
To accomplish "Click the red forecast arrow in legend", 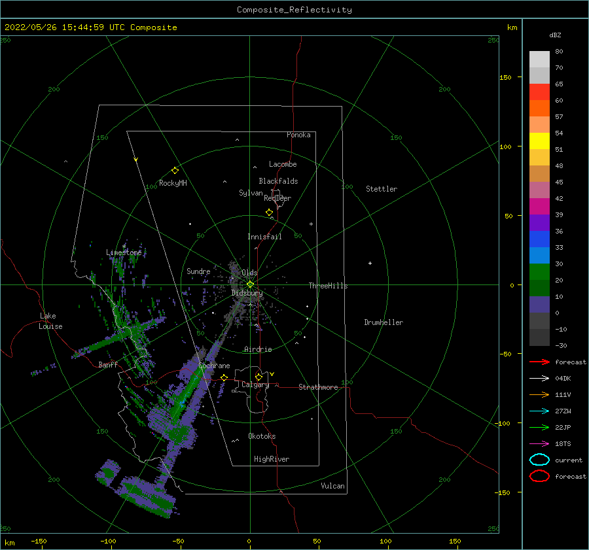I will pos(539,362).
